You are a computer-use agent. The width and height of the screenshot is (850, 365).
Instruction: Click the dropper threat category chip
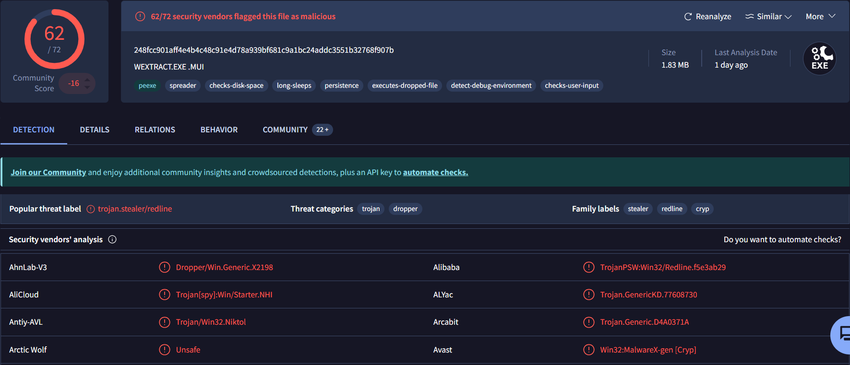(x=406, y=209)
